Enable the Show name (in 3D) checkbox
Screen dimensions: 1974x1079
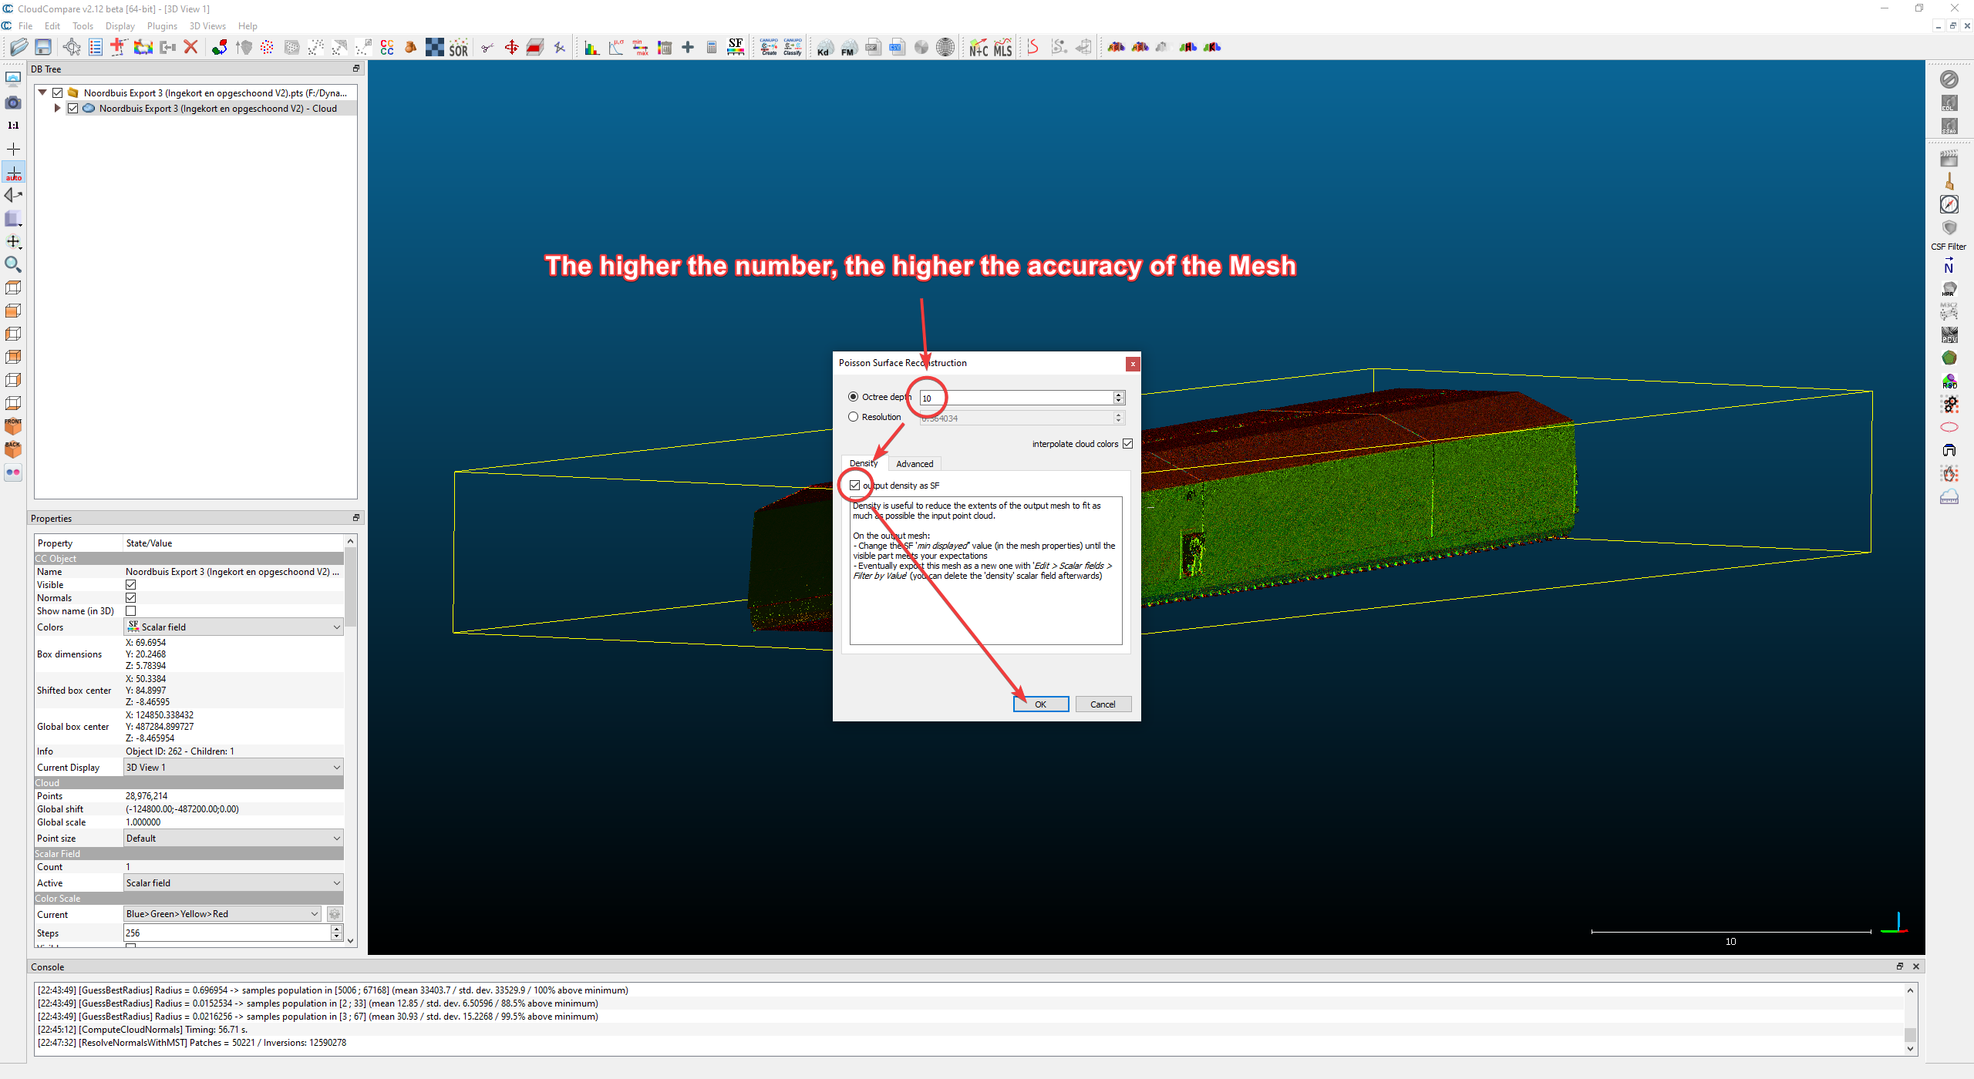click(131, 611)
